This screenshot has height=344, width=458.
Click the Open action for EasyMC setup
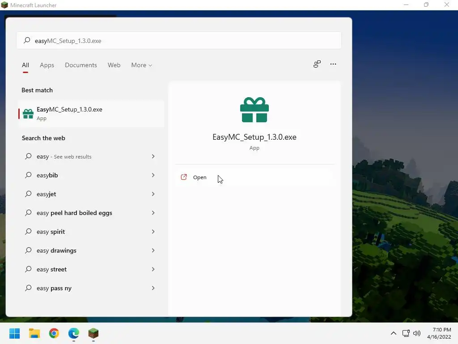254,177
